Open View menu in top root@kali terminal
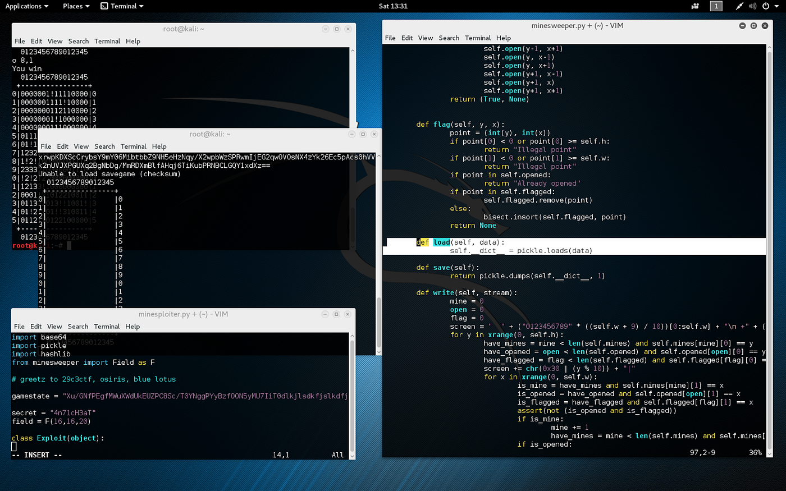The height and width of the screenshot is (491, 786). pos(55,42)
